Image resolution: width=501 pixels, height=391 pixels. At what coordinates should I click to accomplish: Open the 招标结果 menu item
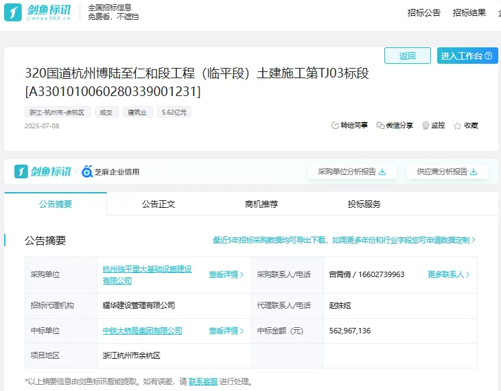click(x=469, y=12)
